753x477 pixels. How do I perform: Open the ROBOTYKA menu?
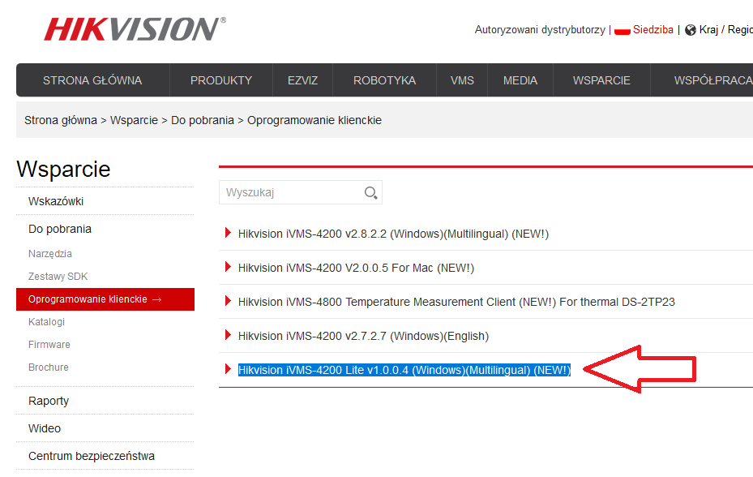pos(385,80)
